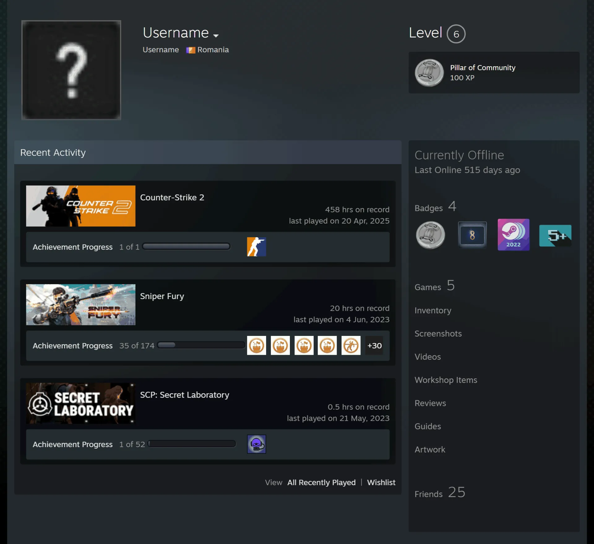Click the fourth Sniper Fury achievement icon
Image resolution: width=594 pixels, height=544 pixels.
click(x=327, y=346)
